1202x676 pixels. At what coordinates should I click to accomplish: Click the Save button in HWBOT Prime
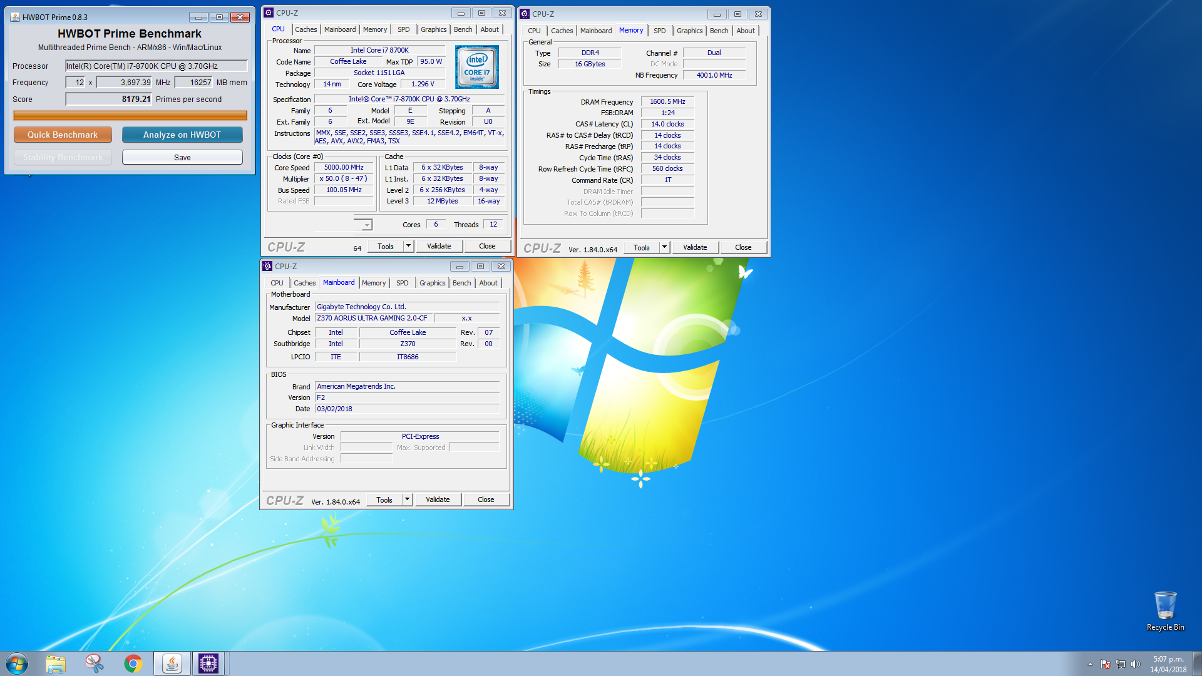(x=182, y=157)
